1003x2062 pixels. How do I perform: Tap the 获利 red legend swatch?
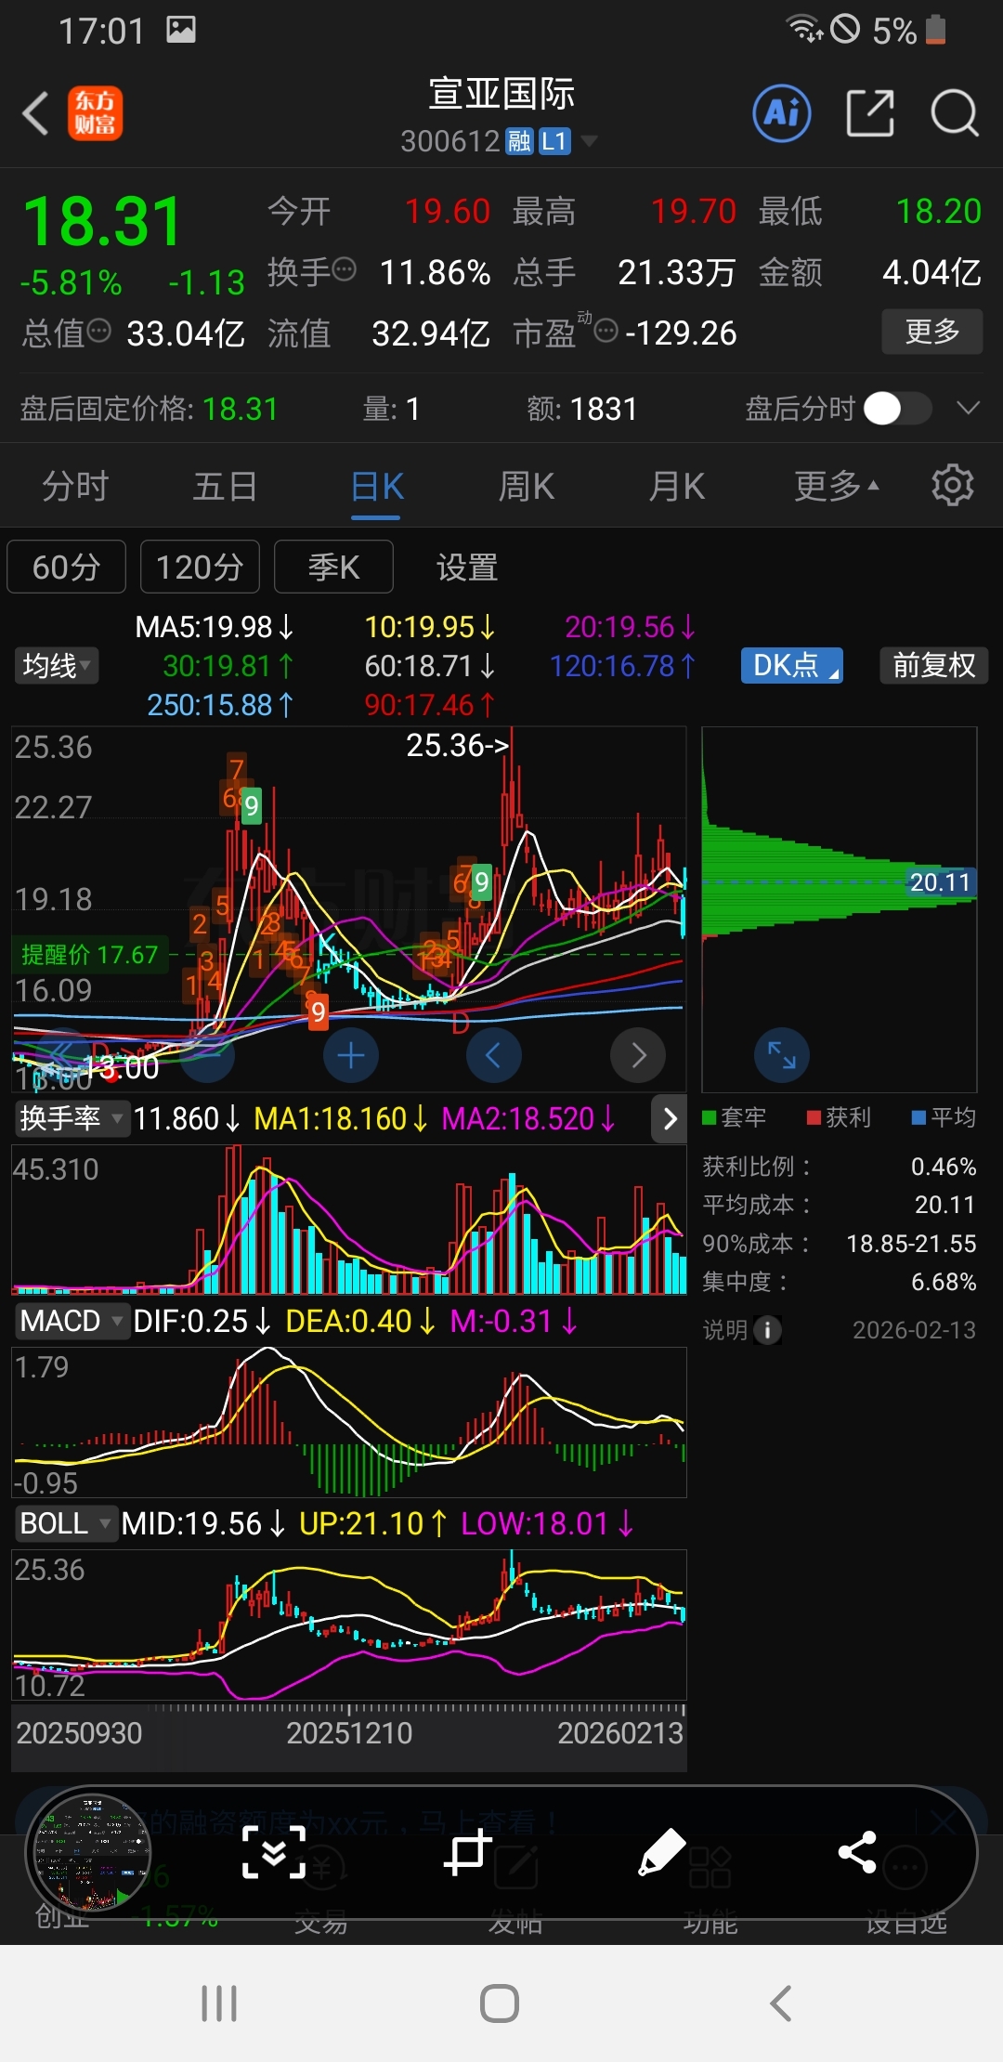click(814, 1117)
